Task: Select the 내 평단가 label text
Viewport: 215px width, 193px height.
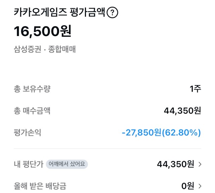Action: [x=29, y=164]
